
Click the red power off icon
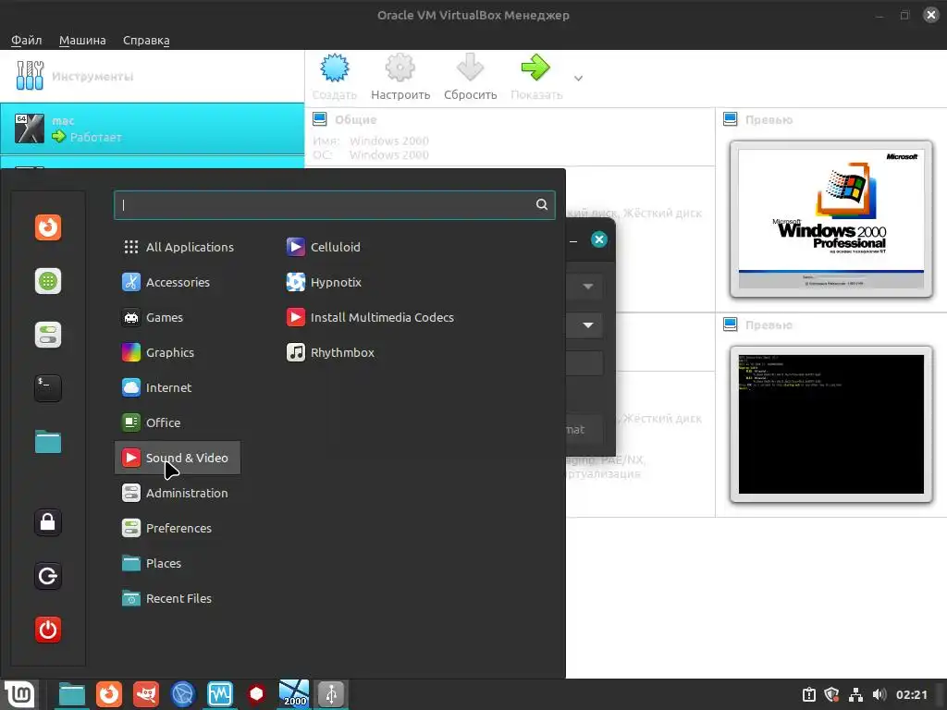click(48, 630)
